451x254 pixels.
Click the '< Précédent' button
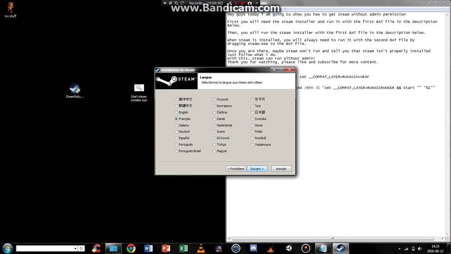pos(236,169)
